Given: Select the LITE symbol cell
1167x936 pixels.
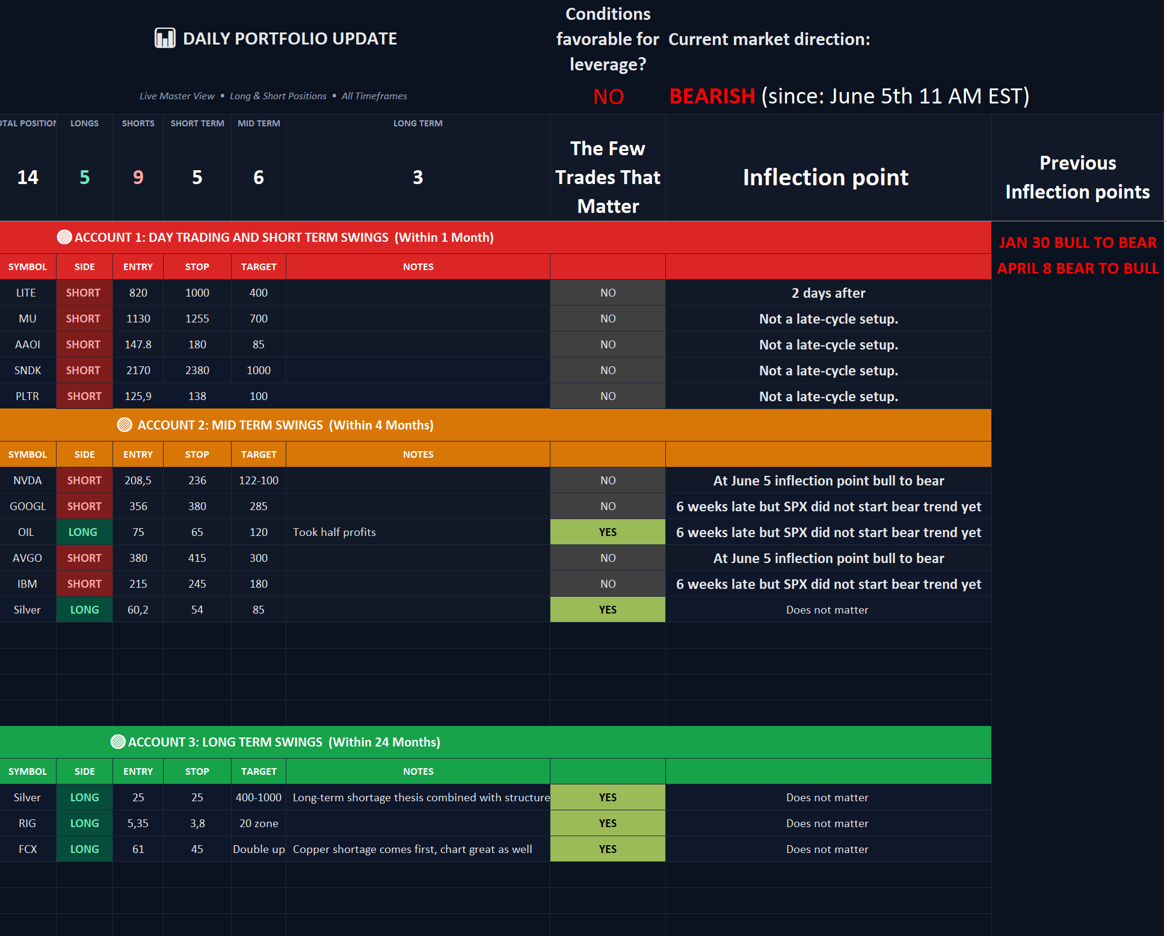Looking at the screenshot, I should pos(28,292).
